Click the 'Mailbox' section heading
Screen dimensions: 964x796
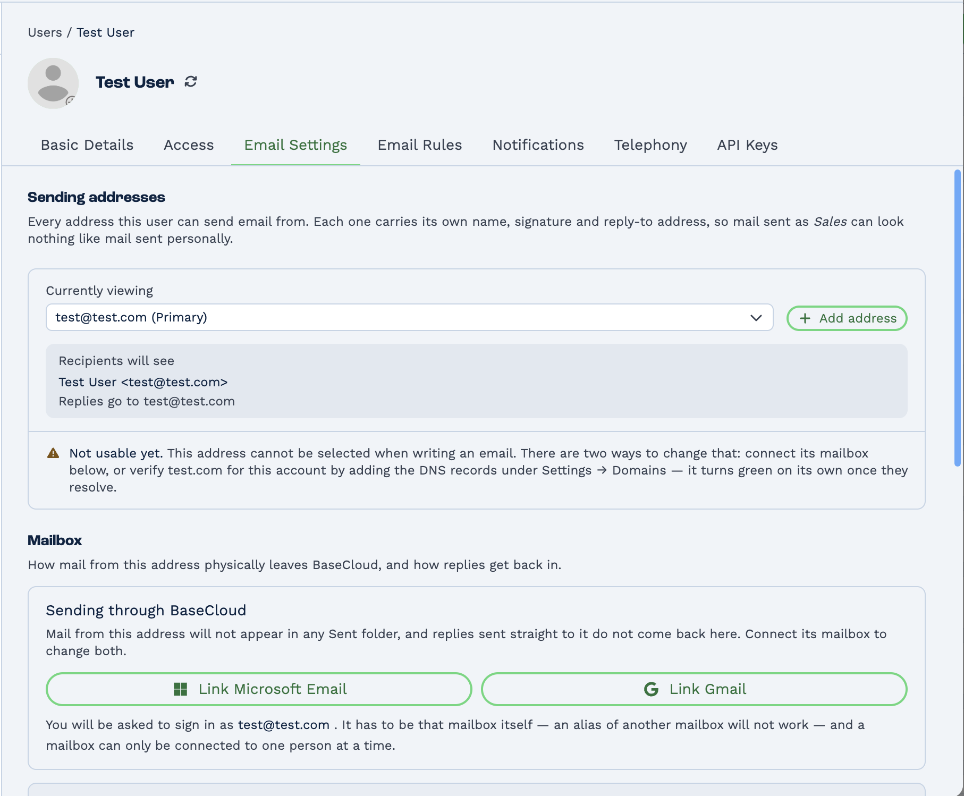tap(55, 540)
